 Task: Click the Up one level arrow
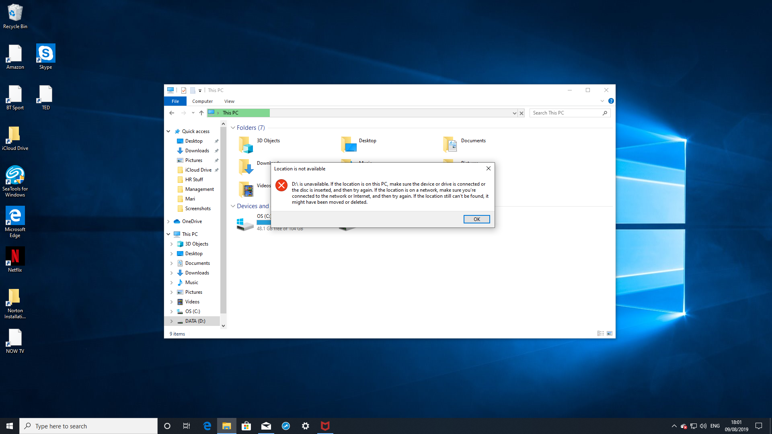(201, 113)
